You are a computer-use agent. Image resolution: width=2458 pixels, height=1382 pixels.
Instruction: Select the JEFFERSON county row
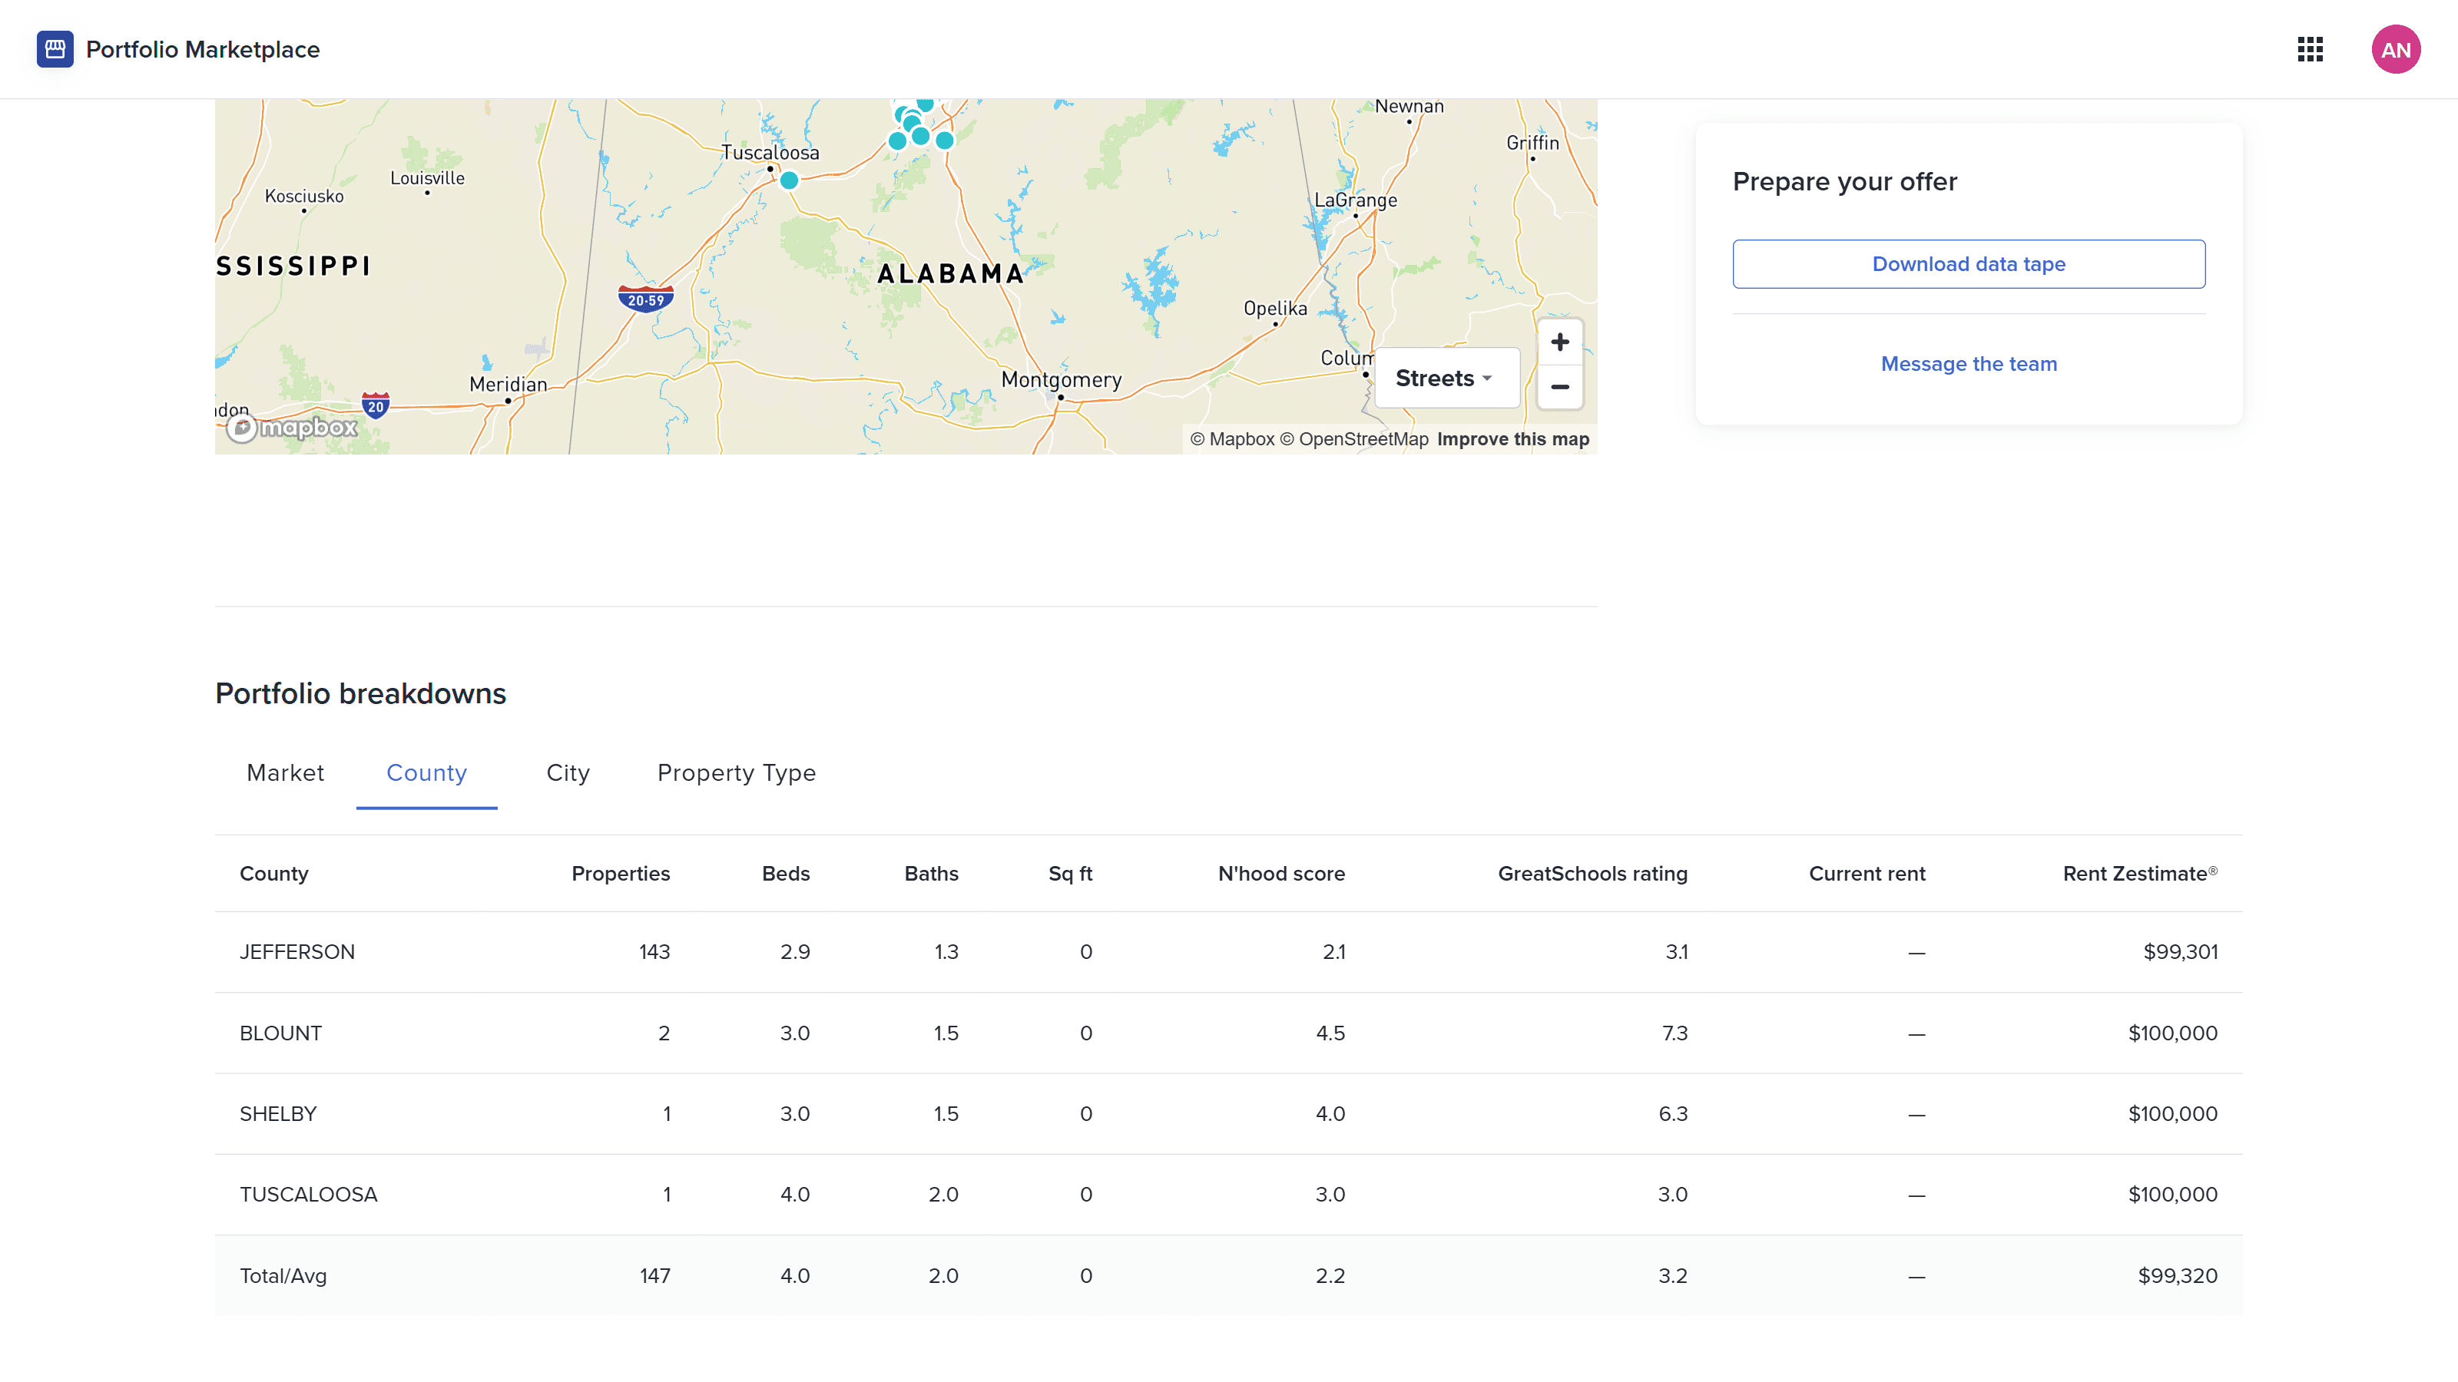tap(296, 952)
